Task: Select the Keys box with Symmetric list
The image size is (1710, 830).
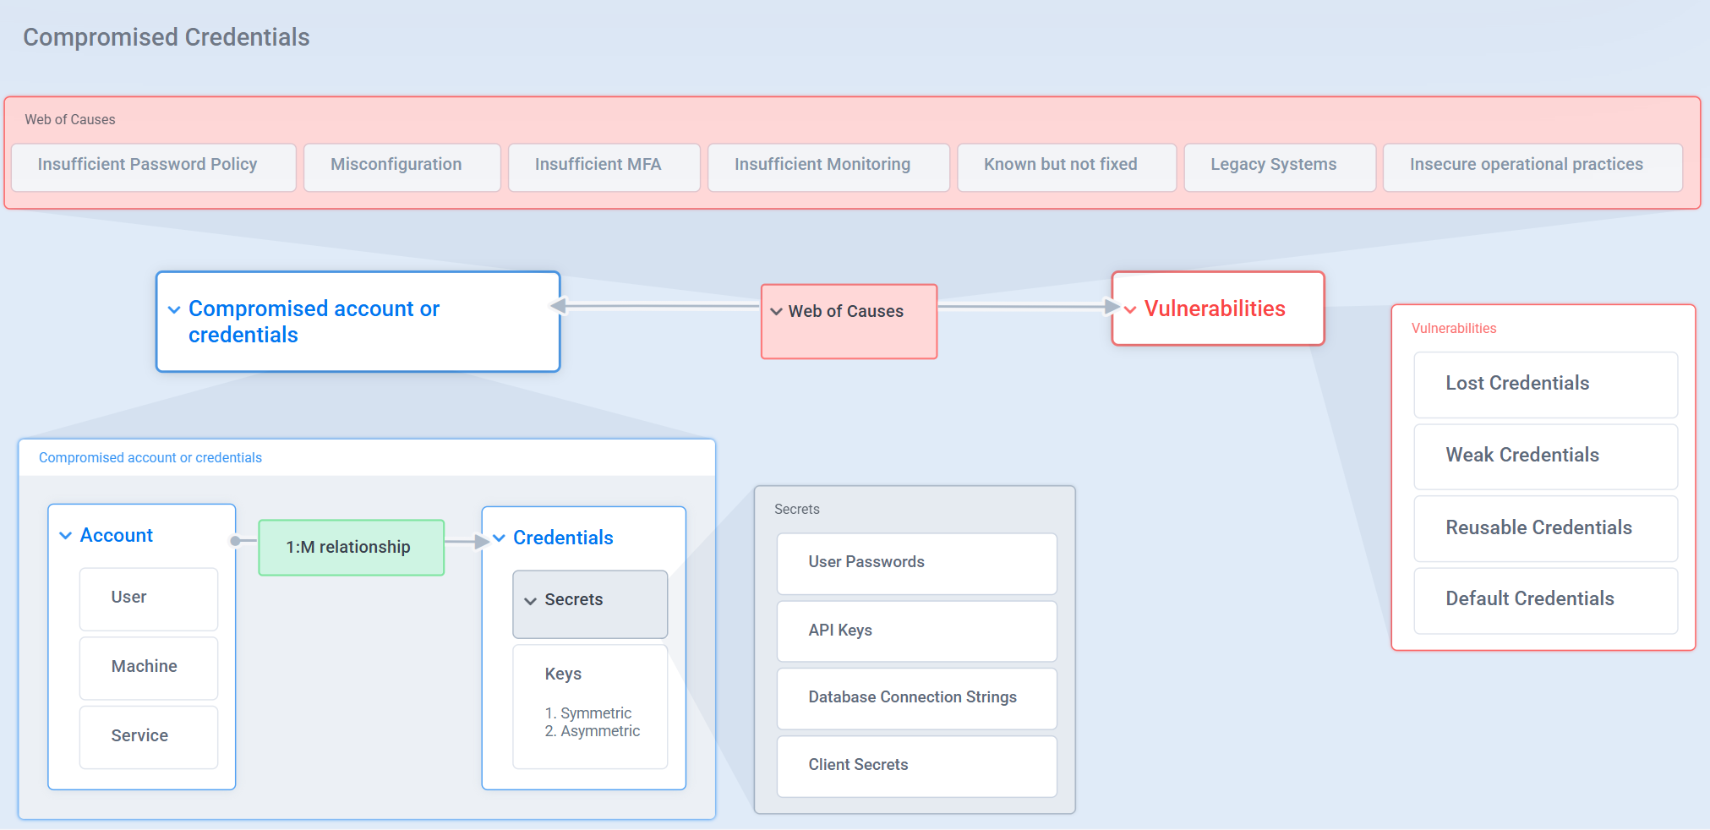Action: click(x=590, y=706)
